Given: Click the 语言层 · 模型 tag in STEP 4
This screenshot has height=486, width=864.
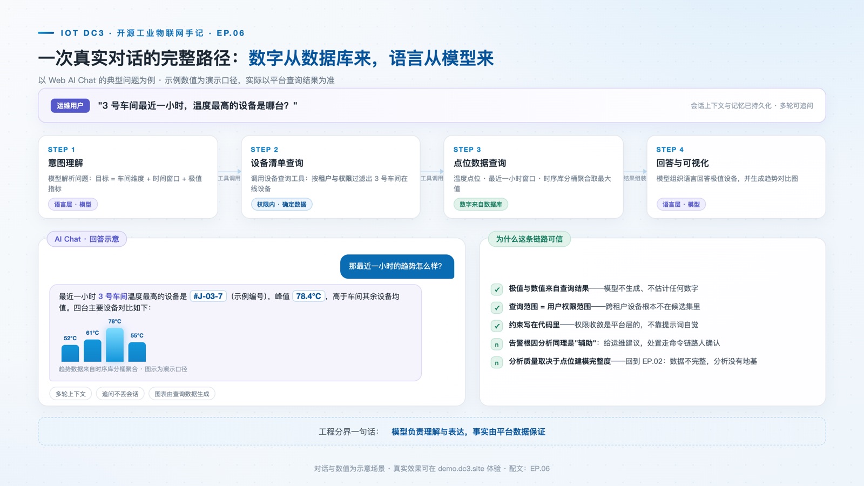Looking at the screenshot, I should pos(681,204).
